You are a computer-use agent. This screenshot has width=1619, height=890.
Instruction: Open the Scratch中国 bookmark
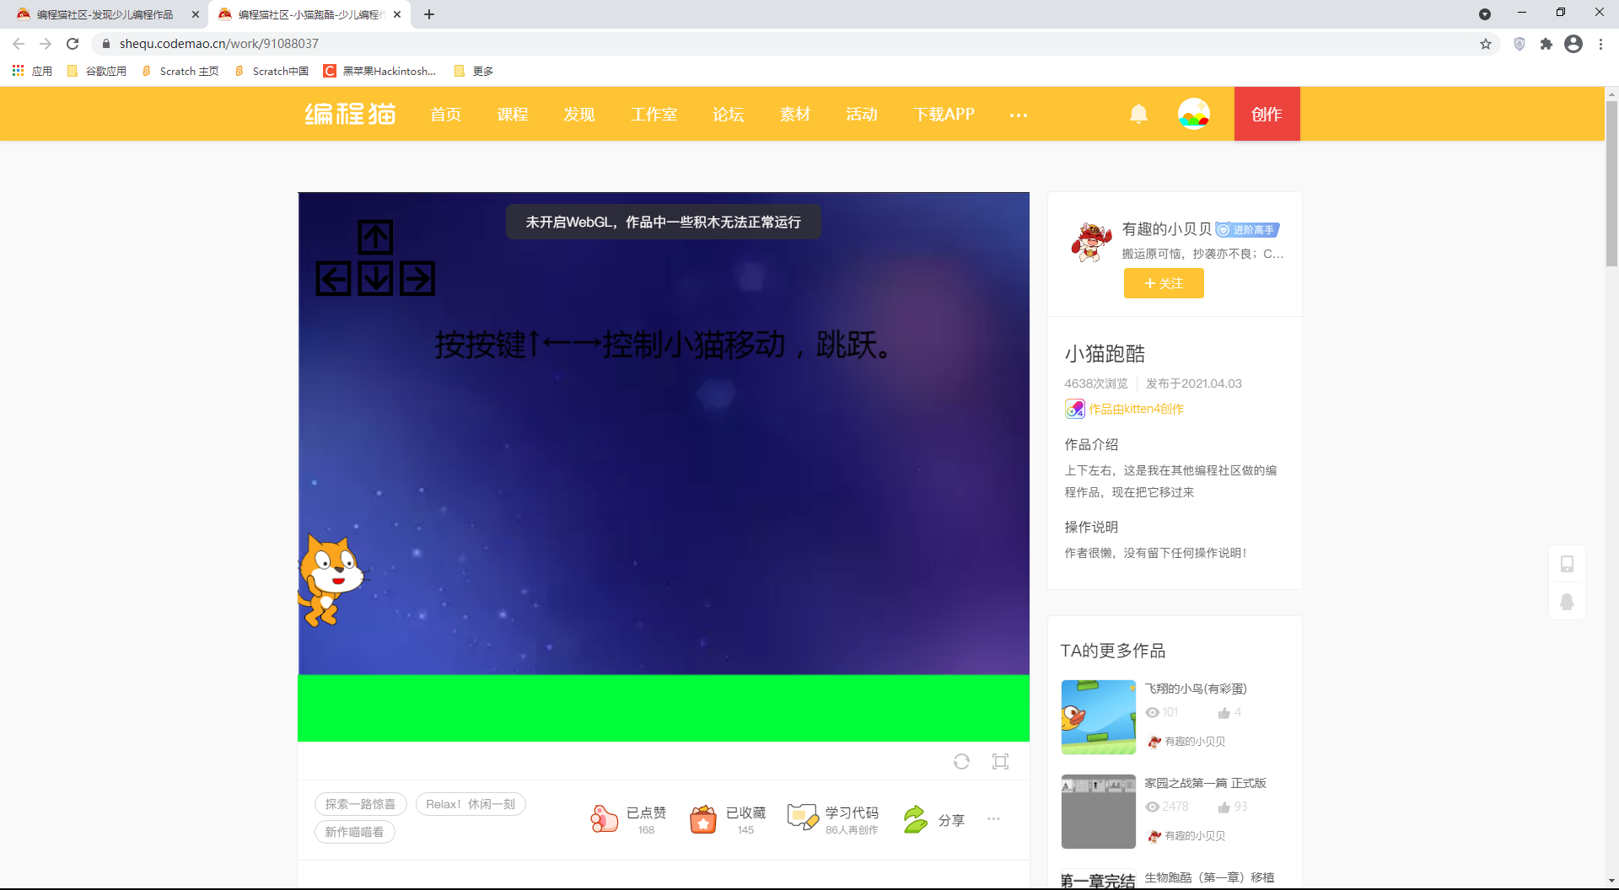click(x=272, y=71)
